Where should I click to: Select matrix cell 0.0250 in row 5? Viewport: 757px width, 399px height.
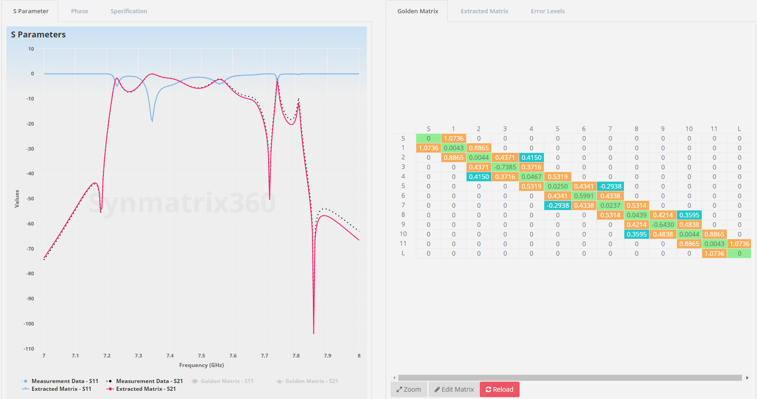[x=558, y=186]
